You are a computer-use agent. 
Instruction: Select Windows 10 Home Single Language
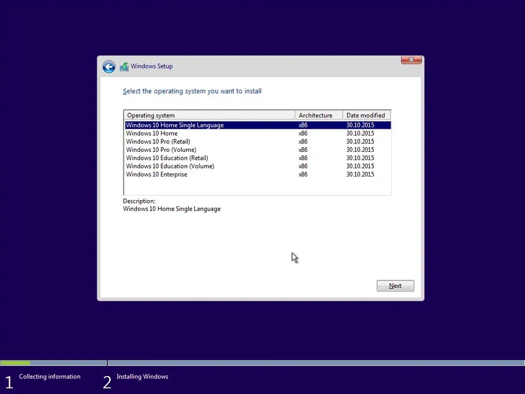click(x=258, y=125)
